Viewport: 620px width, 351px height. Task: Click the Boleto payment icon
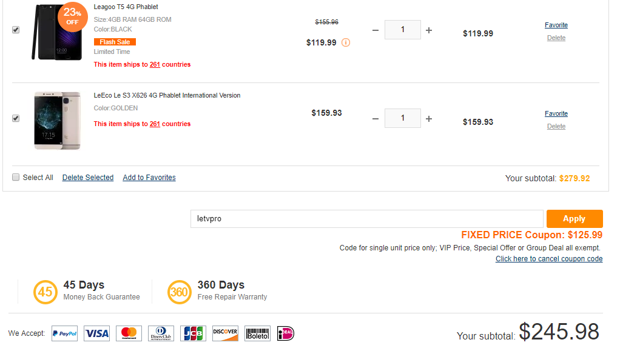pos(257,333)
